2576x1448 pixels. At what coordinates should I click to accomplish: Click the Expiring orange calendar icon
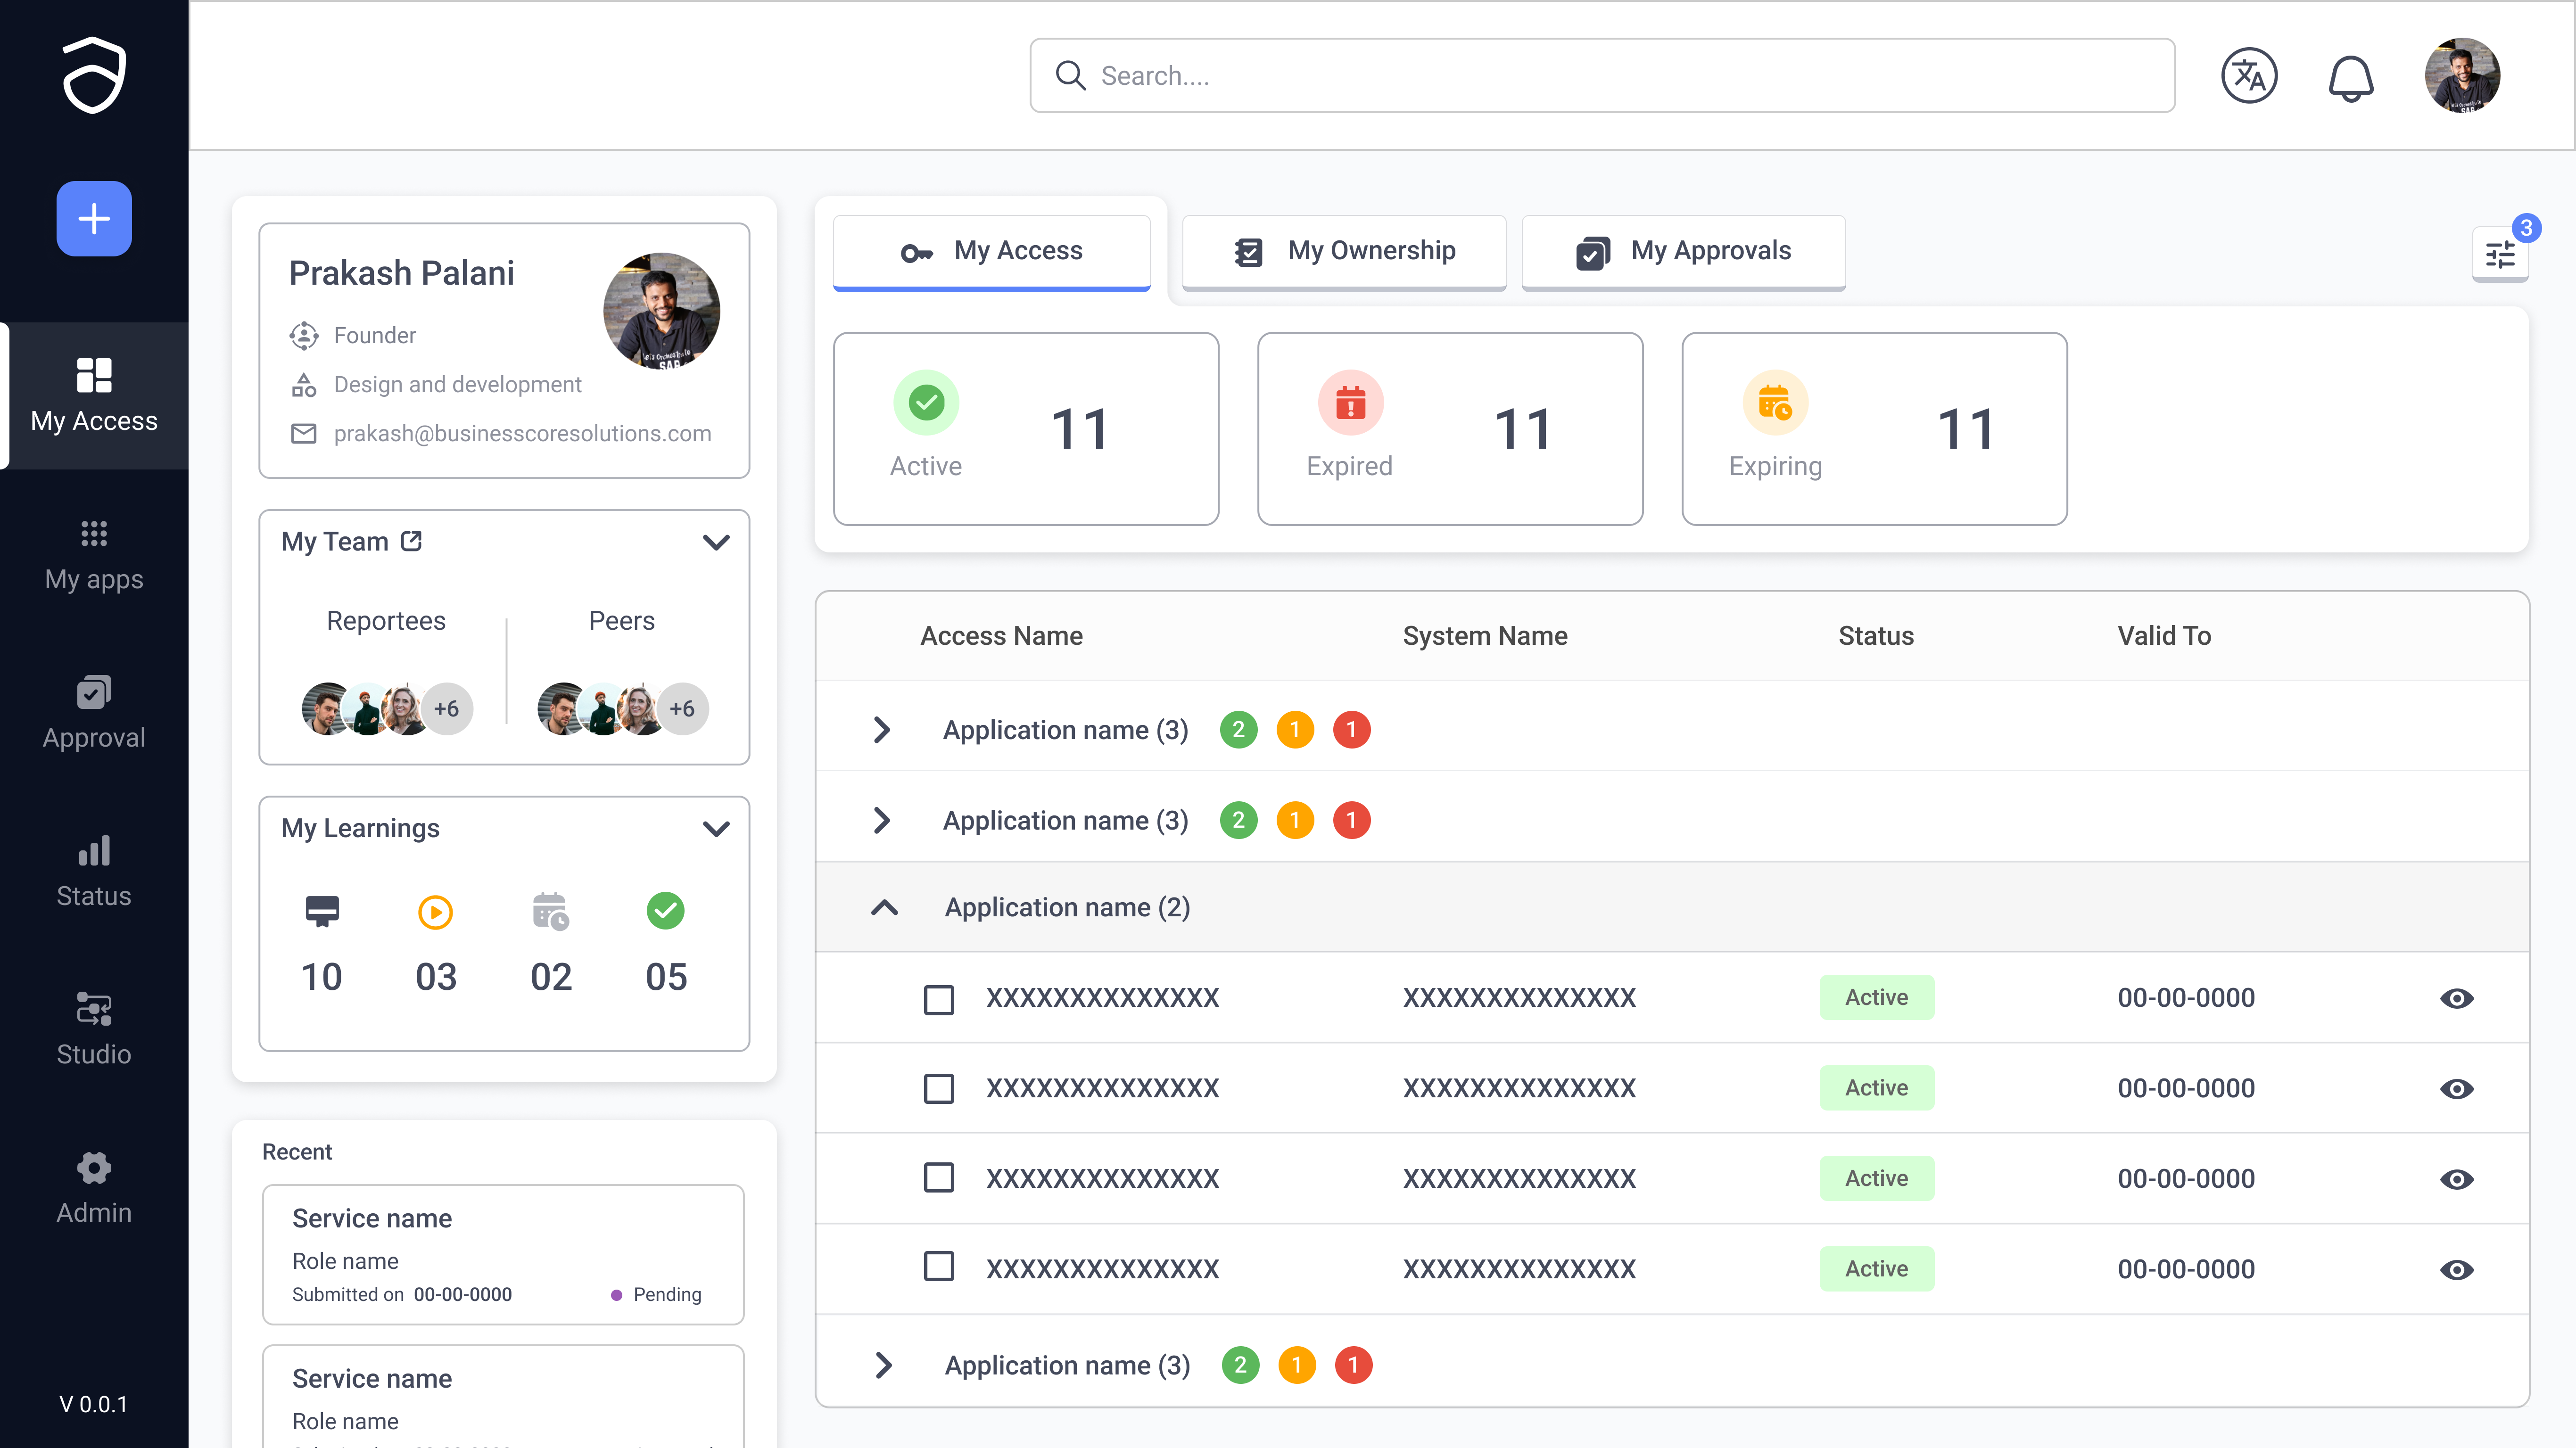click(x=1775, y=402)
